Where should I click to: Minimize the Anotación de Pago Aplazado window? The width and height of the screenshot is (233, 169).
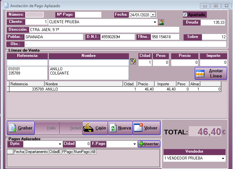coord(205,6)
